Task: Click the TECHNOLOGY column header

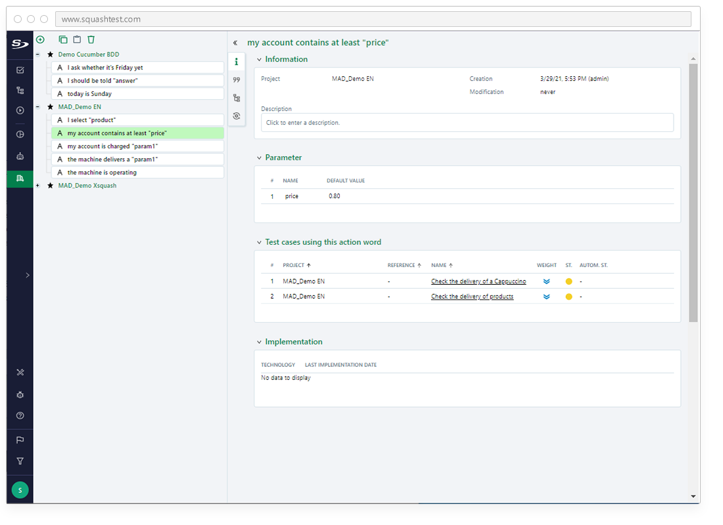Action: (278, 365)
